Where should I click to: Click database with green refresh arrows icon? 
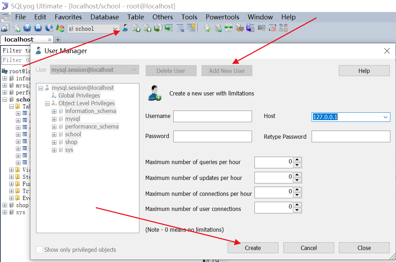218,28
